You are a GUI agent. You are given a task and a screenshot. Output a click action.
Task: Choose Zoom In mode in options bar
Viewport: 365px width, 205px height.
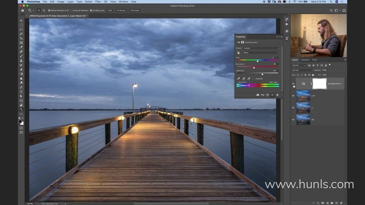pyautogui.click(x=39, y=11)
